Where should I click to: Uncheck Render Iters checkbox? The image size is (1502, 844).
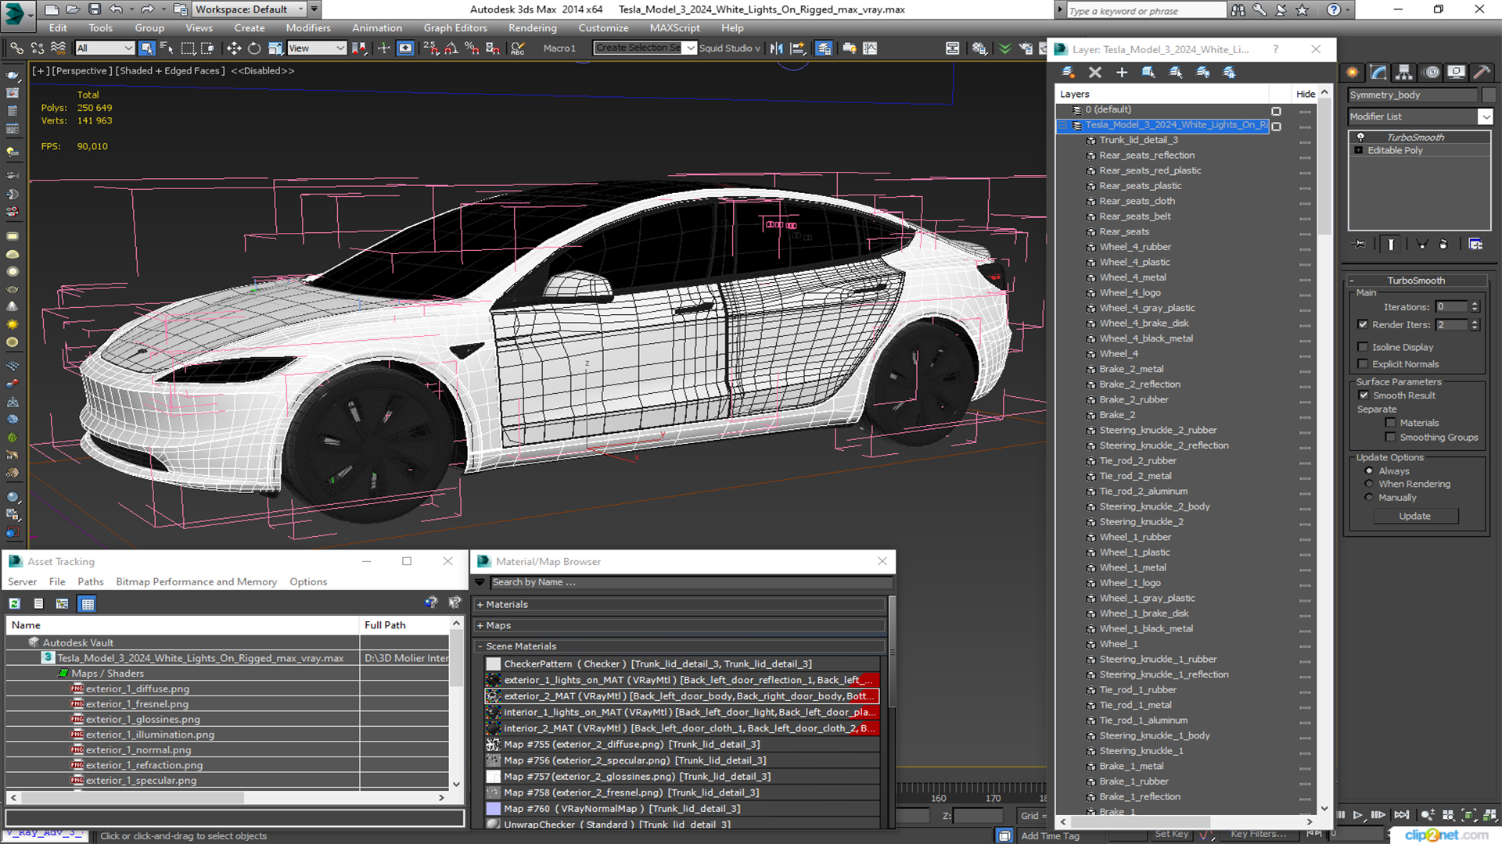coord(1363,324)
